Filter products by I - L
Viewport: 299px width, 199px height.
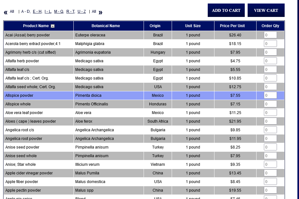[48, 11]
